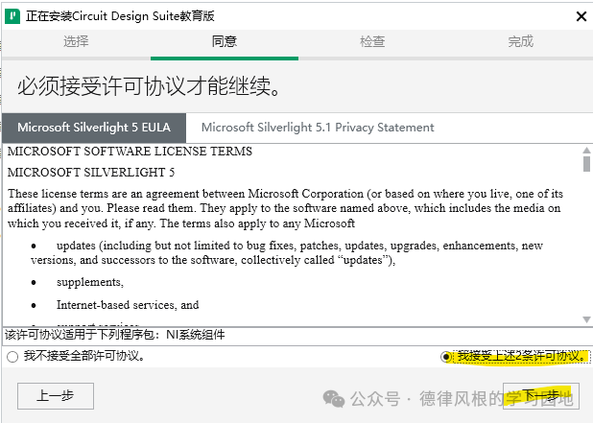This screenshot has width=593, height=423.
Task: Switch to the 完成 step tab
Action: click(x=520, y=41)
